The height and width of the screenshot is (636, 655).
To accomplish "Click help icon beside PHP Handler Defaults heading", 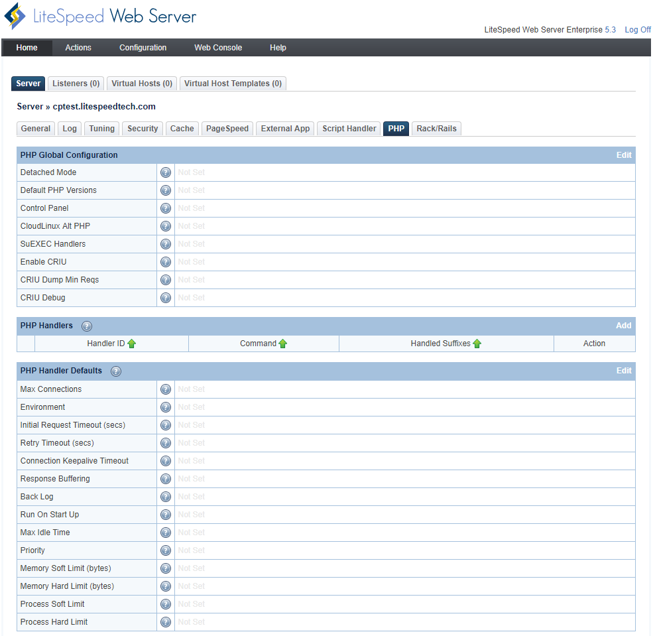I will pyautogui.click(x=116, y=371).
